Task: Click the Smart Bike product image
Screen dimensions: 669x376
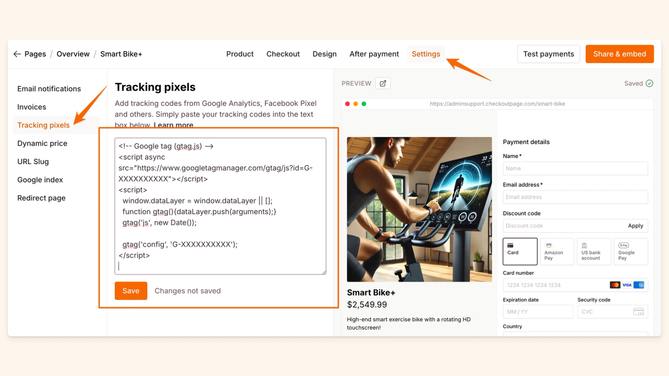Action: pos(419,209)
